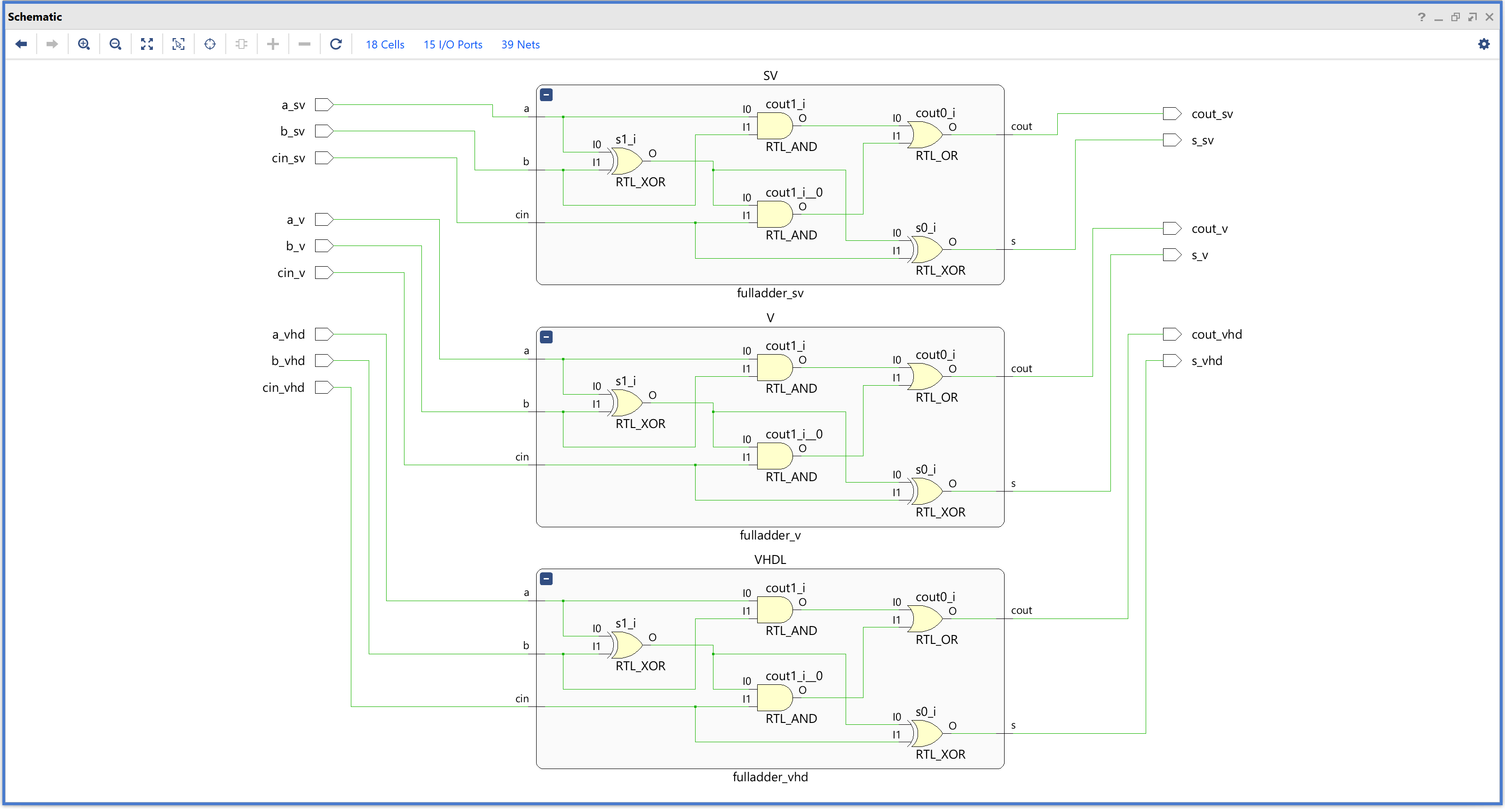This screenshot has width=1505, height=809.
Task: Click the Zoom Fit icon
Action: (x=147, y=44)
